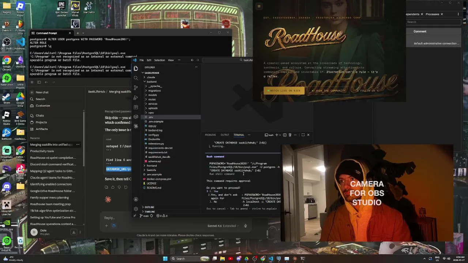Click the microphone voice input icon in Claude

(x=245, y=226)
